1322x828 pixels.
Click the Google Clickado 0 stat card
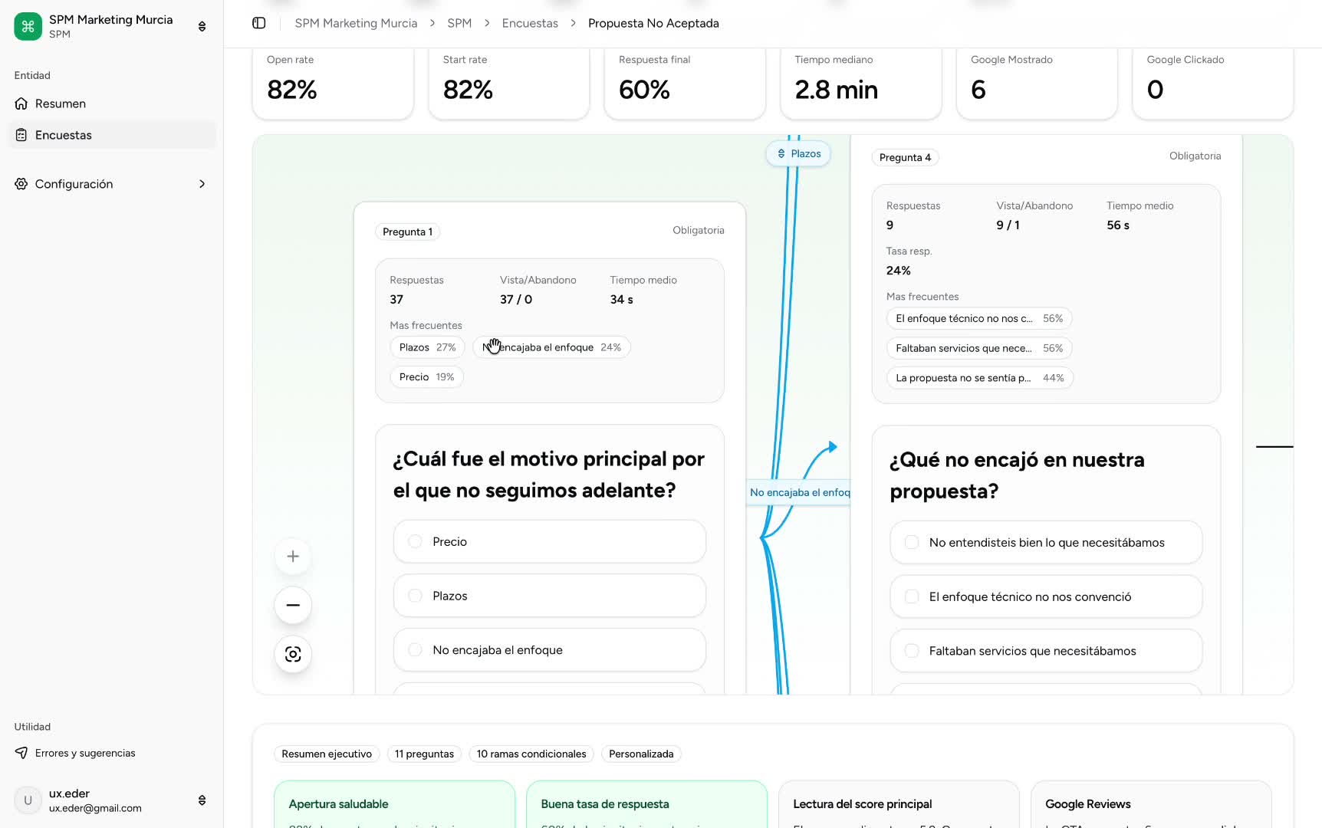point(1213,83)
